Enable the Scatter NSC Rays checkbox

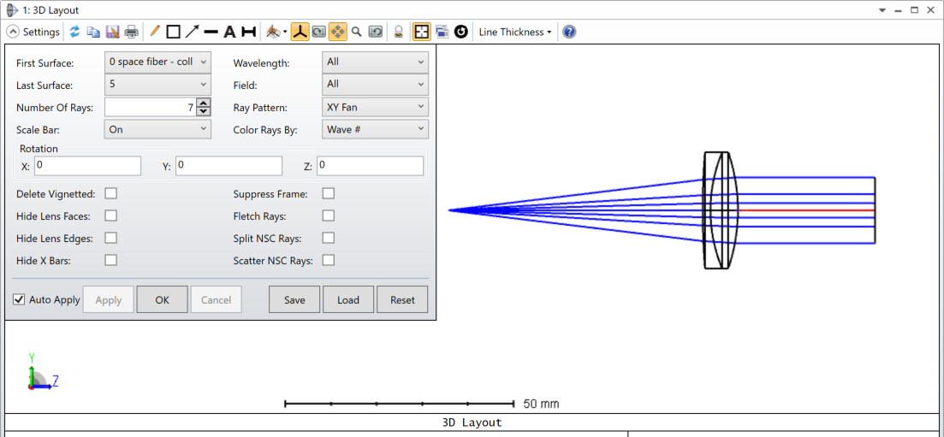pyautogui.click(x=328, y=260)
